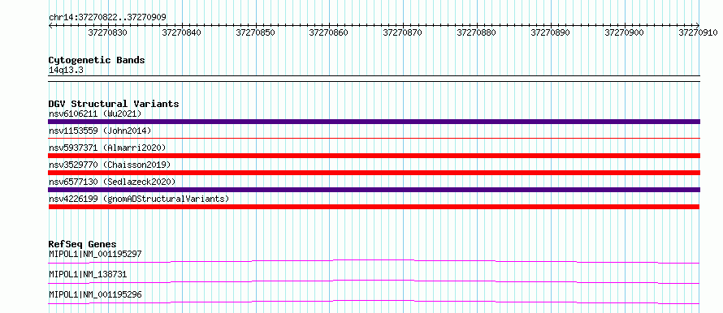Click variant label nsv5937371 (Almarri2020)
723x313 pixels.
pos(107,148)
